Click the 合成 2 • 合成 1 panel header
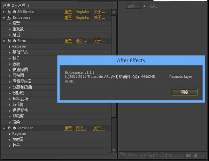The height and width of the screenshot is (161, 209). [x=16, y=6]
